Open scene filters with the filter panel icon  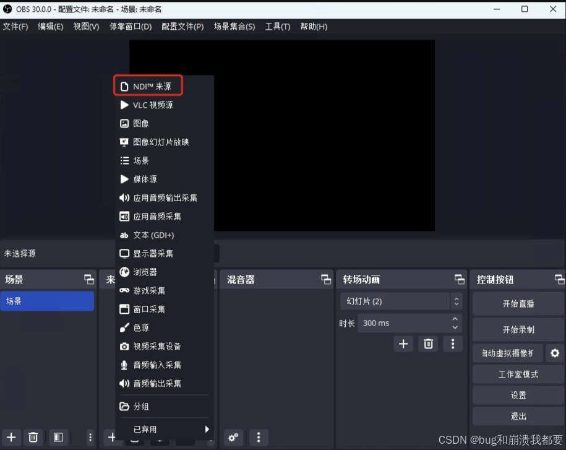point(58,438)
